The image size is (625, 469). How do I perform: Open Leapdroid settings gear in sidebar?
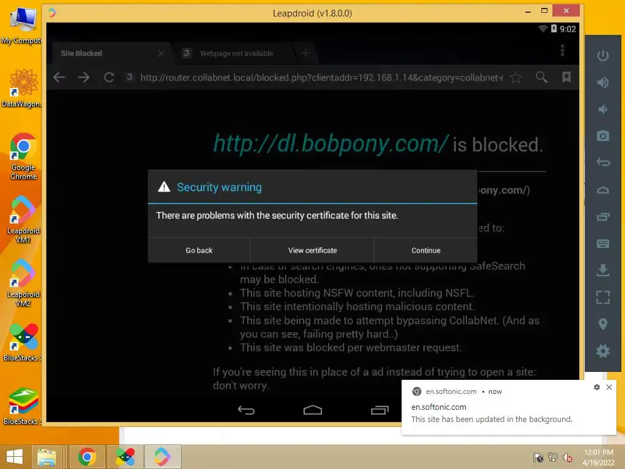click(602, 351)
